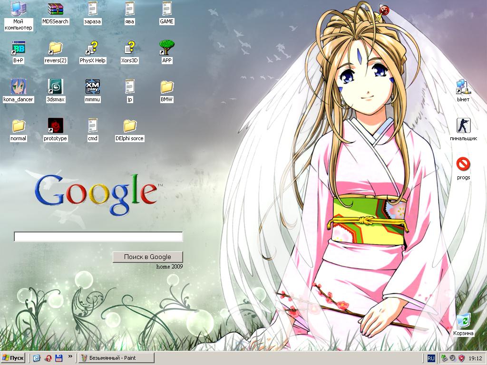Open the prototype game shortcut
The width and height of the screenshot is (487, 365).
pyautogui.click(x=56, y=126)
